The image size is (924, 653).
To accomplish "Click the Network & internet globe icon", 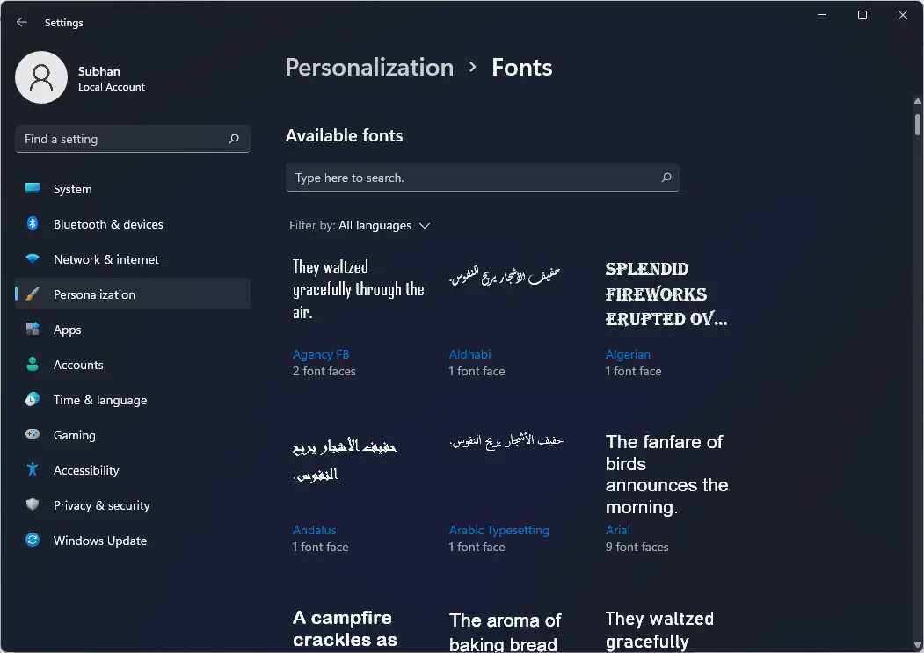I will [x=32, y=259].
